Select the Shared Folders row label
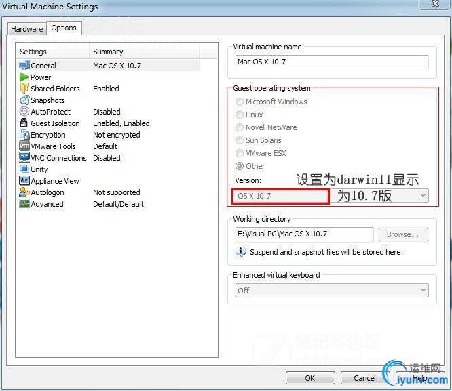 coord(55,89)
